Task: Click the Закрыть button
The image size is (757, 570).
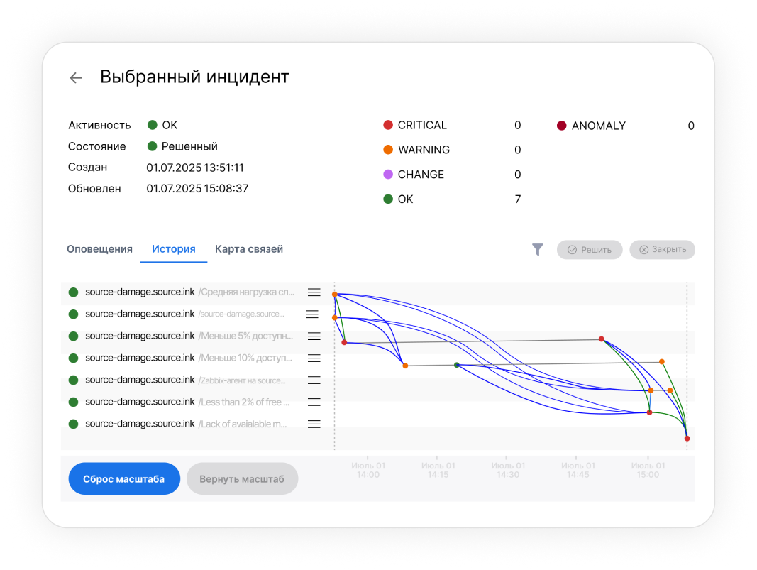Action: click(662, 250)
